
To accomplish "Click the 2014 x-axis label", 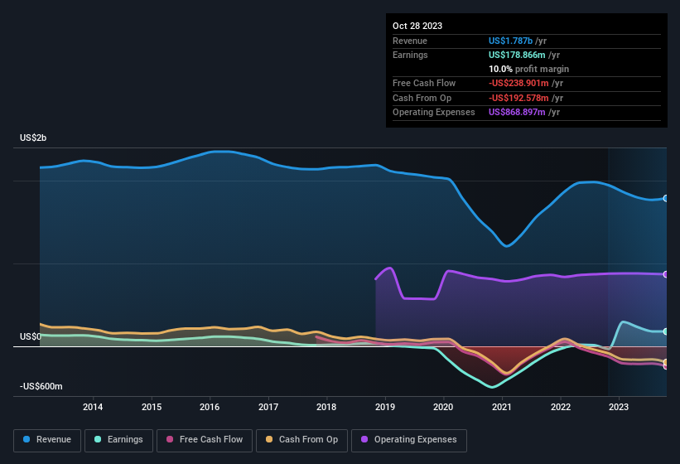I will point(93,407).
